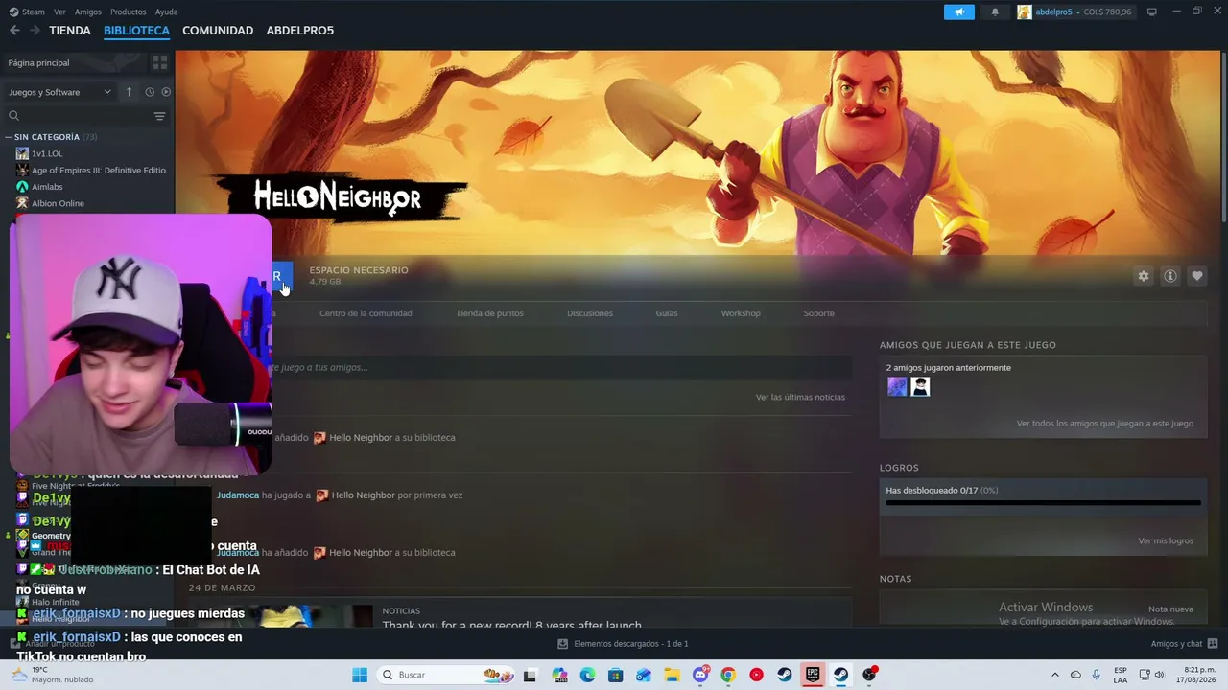Image resolution: width=1228 pixels, height=690 pixels.
Task: Open Discord from the taskbar
Action: pyautogui.click(x=700, y=675)
